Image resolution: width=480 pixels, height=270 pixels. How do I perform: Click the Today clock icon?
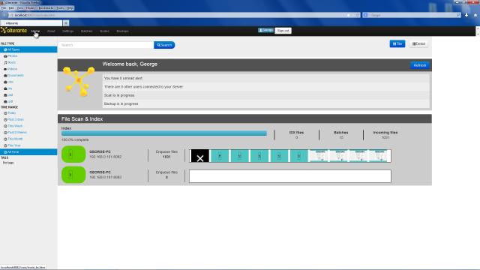5,113
